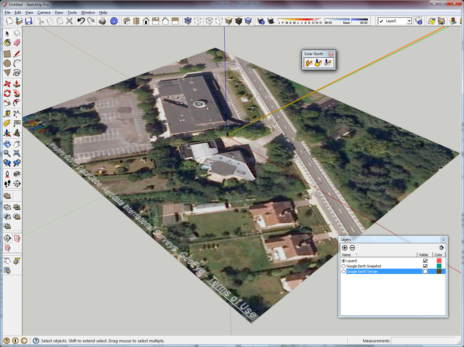
Task: Click the Print icon in toolbar
Action: (x=102, y=21)
